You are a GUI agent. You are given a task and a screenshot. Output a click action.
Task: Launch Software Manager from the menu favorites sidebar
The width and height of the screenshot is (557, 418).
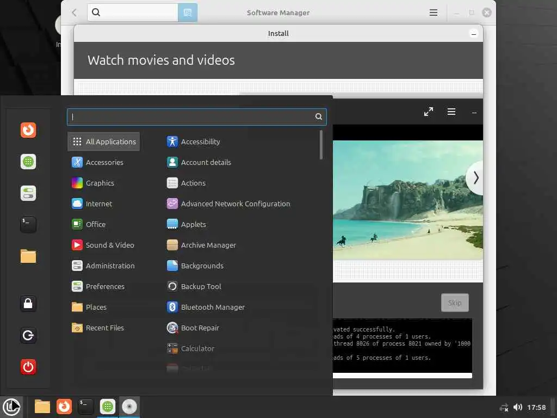[28, 162]
